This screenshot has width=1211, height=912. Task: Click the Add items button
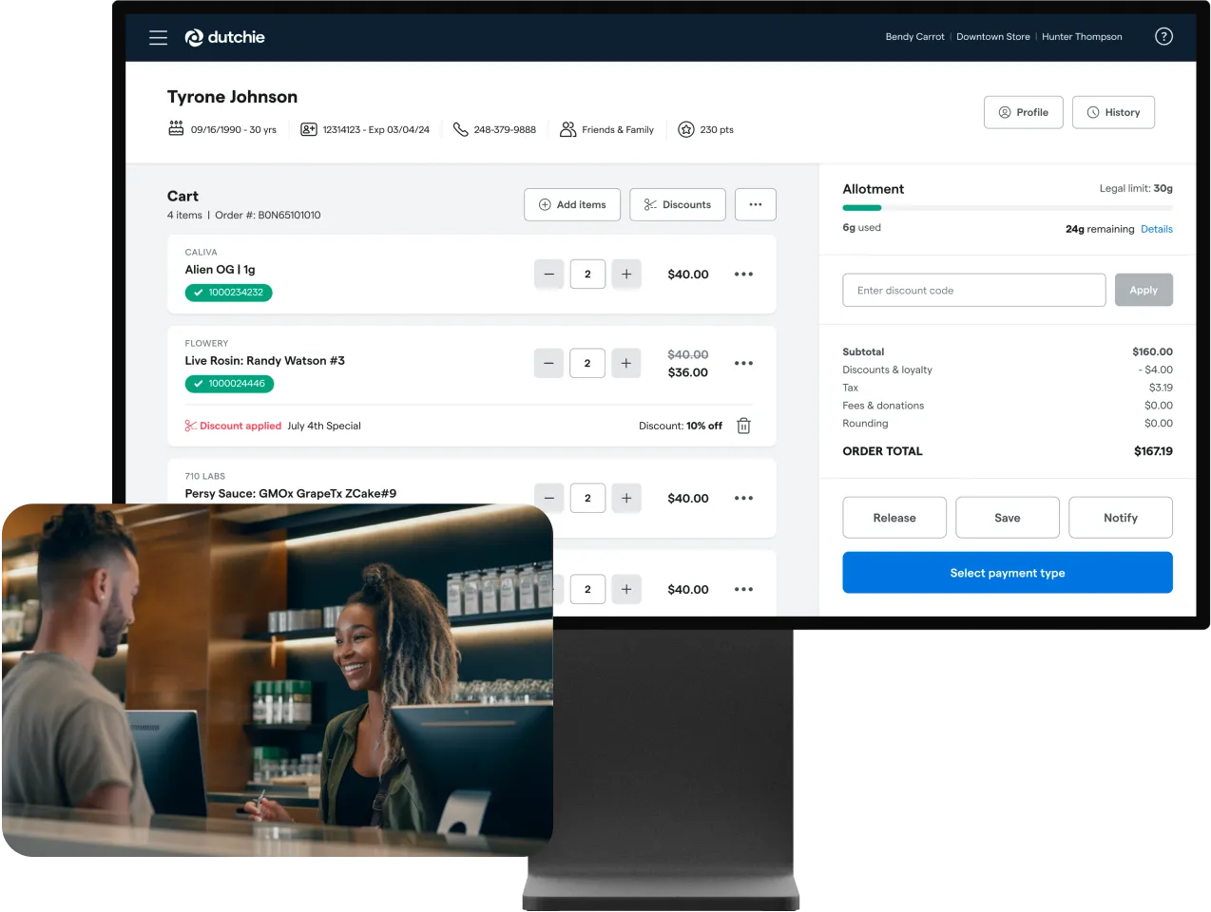point(572,204)
